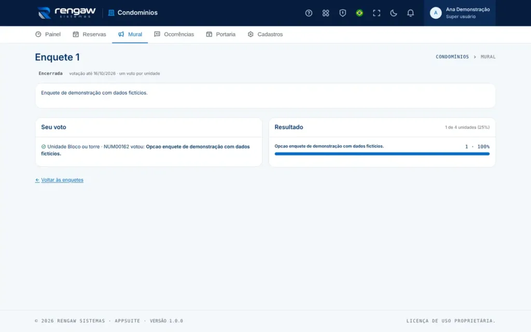Open the Portaria tab
The height and width of the screenshot is (332, 531).
click(x=221, y=34)
